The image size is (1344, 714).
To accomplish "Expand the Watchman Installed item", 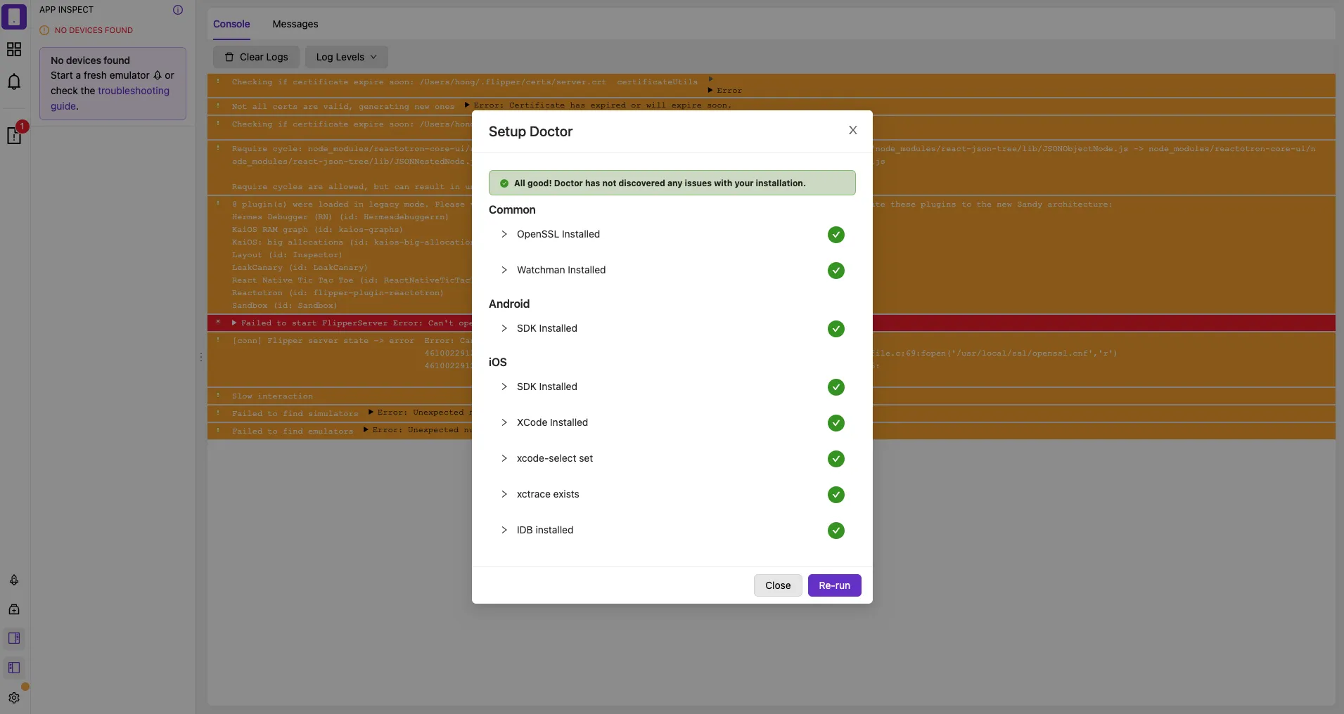I will click(x=504, y=270).
